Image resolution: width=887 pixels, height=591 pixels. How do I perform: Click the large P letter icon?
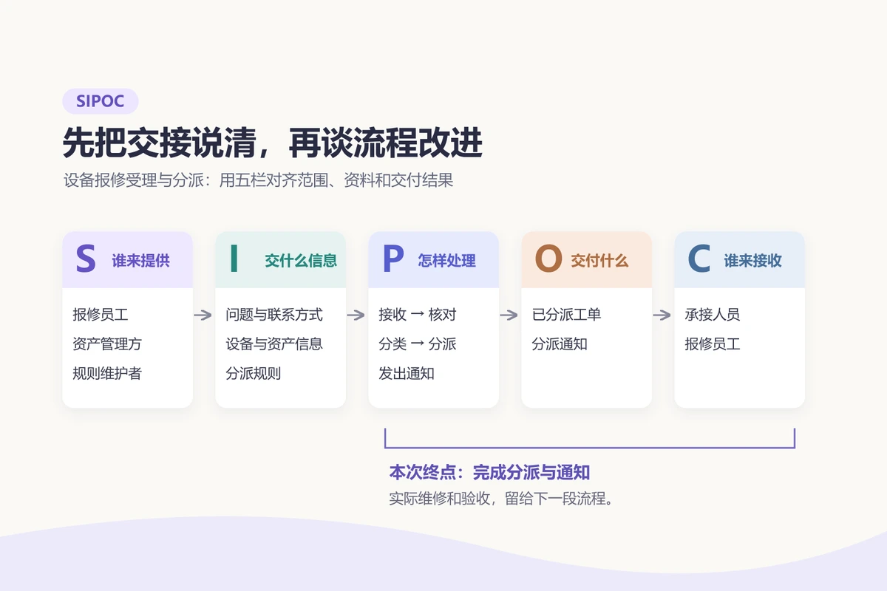(392, 259)
